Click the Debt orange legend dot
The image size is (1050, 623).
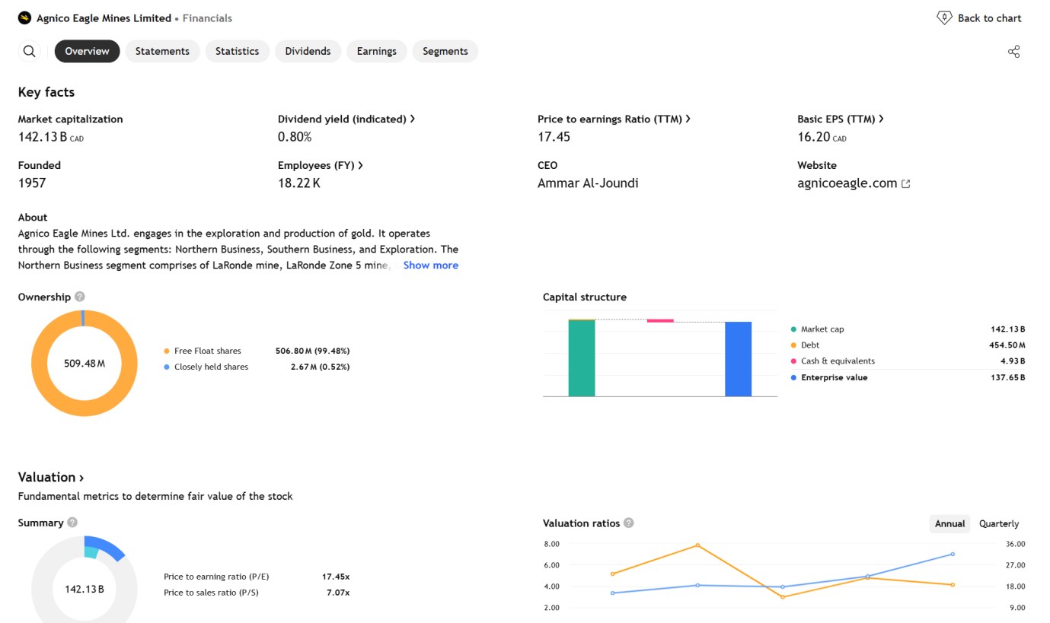coord(793,345)
